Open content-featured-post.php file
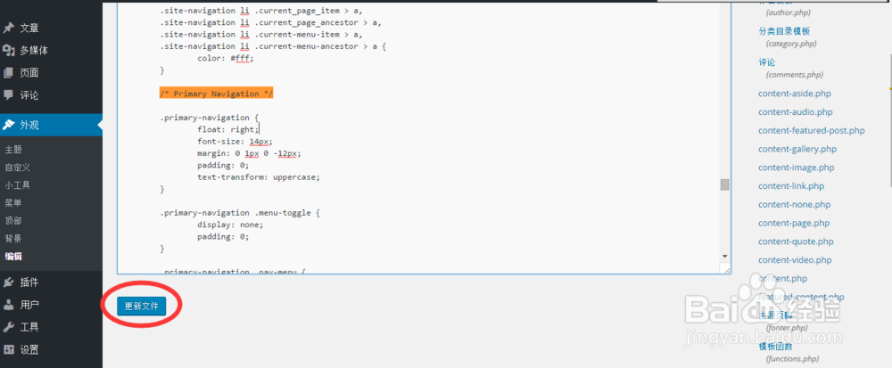Image resolution: width=892 pixels, height=368 pixels. (811, 131)
